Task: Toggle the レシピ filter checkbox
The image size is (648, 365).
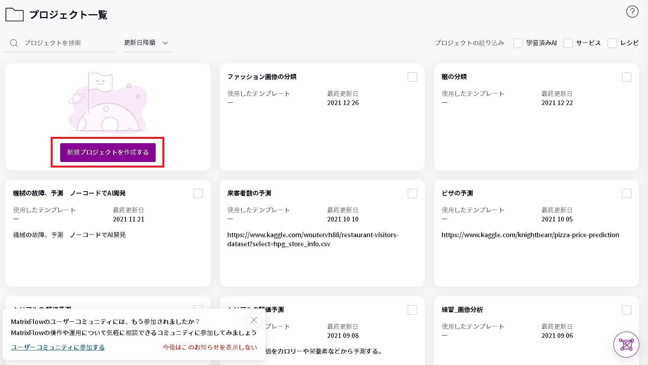Action: [612, 43]
